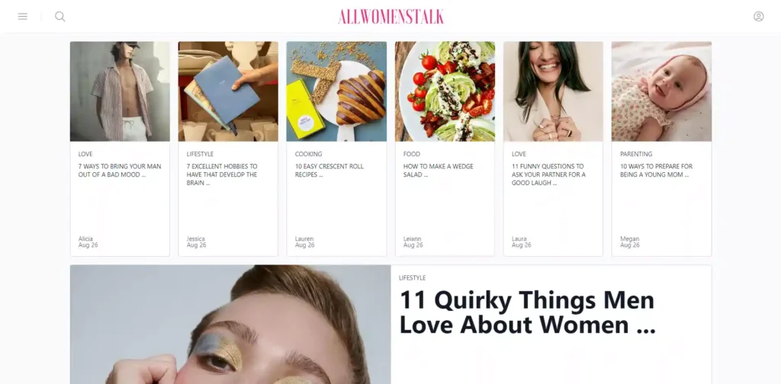Open '10 Easy Crescent Roll Recipes' link
Image resolution: width=781 pixels, height=384 pixels.
[329, 171]
